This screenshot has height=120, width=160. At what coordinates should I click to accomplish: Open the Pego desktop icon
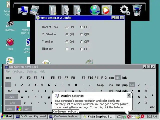(x=10, y=44)
